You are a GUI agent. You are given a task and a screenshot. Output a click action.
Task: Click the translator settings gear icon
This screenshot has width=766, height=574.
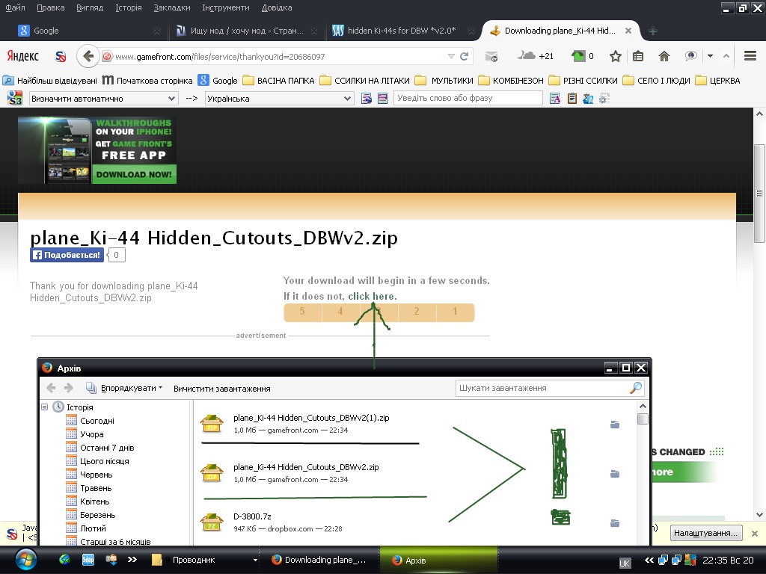[604, 99]
